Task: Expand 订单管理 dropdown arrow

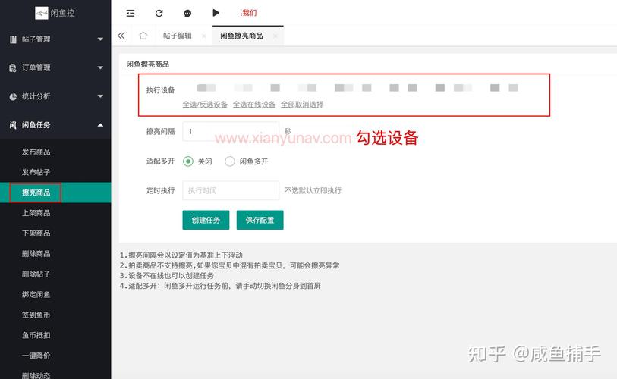Action: tap(100, 67)
